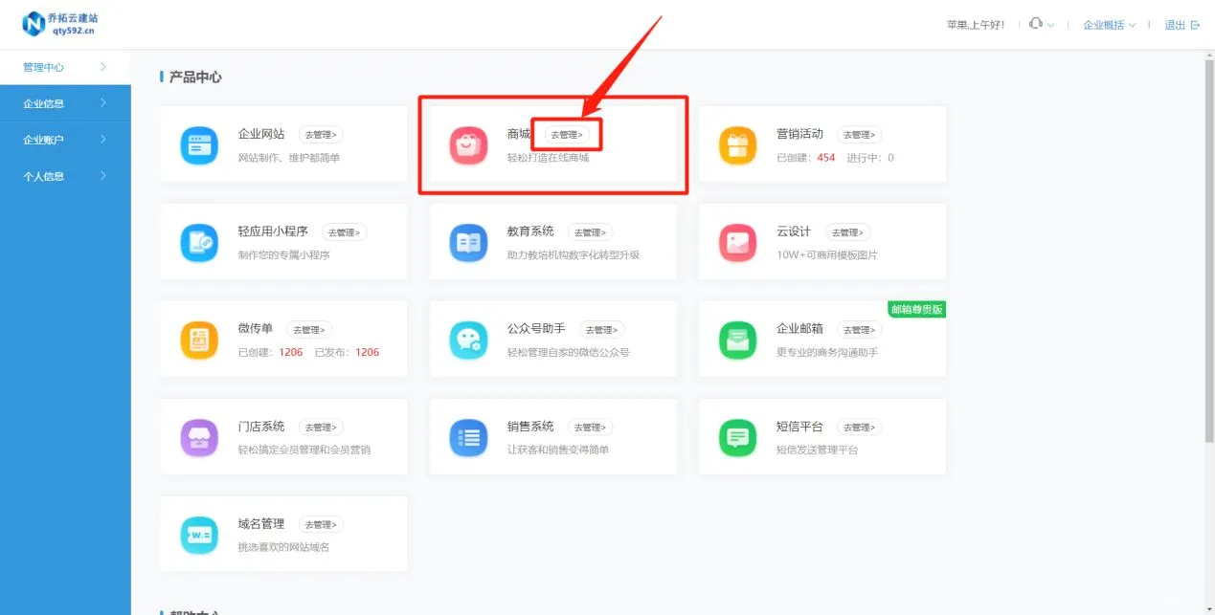Select the 短信平台 SMS platform icon
The width and height of the screenshot is (1215, 615).
click(x=736, y=436)
